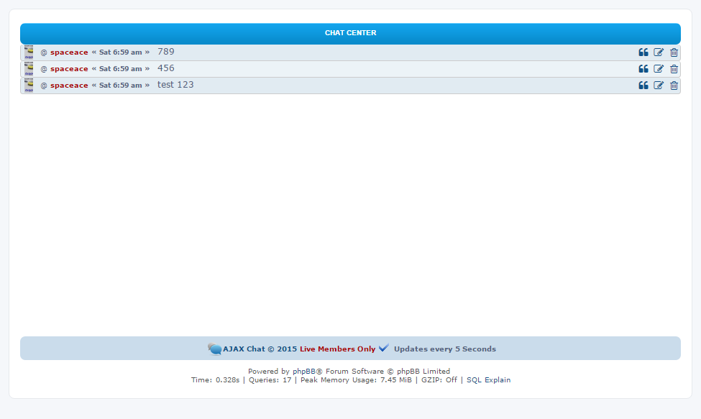
Task: Click the "Time: 0.328s" debug text
Action: 216,379
